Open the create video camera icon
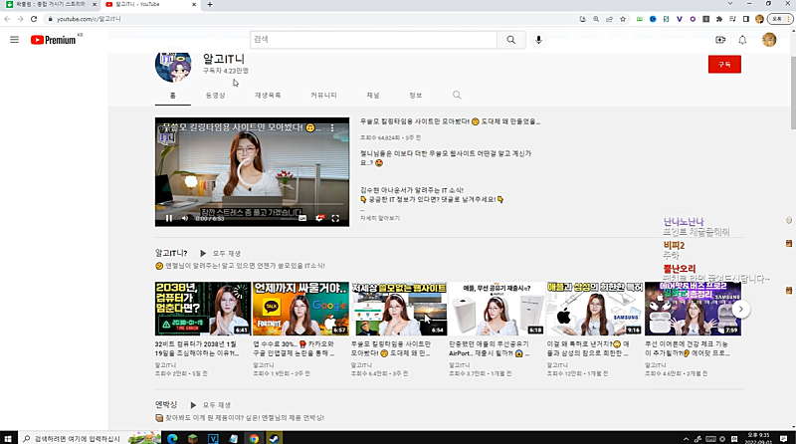The width and height of the screenshot is (796, 444). 720,40
